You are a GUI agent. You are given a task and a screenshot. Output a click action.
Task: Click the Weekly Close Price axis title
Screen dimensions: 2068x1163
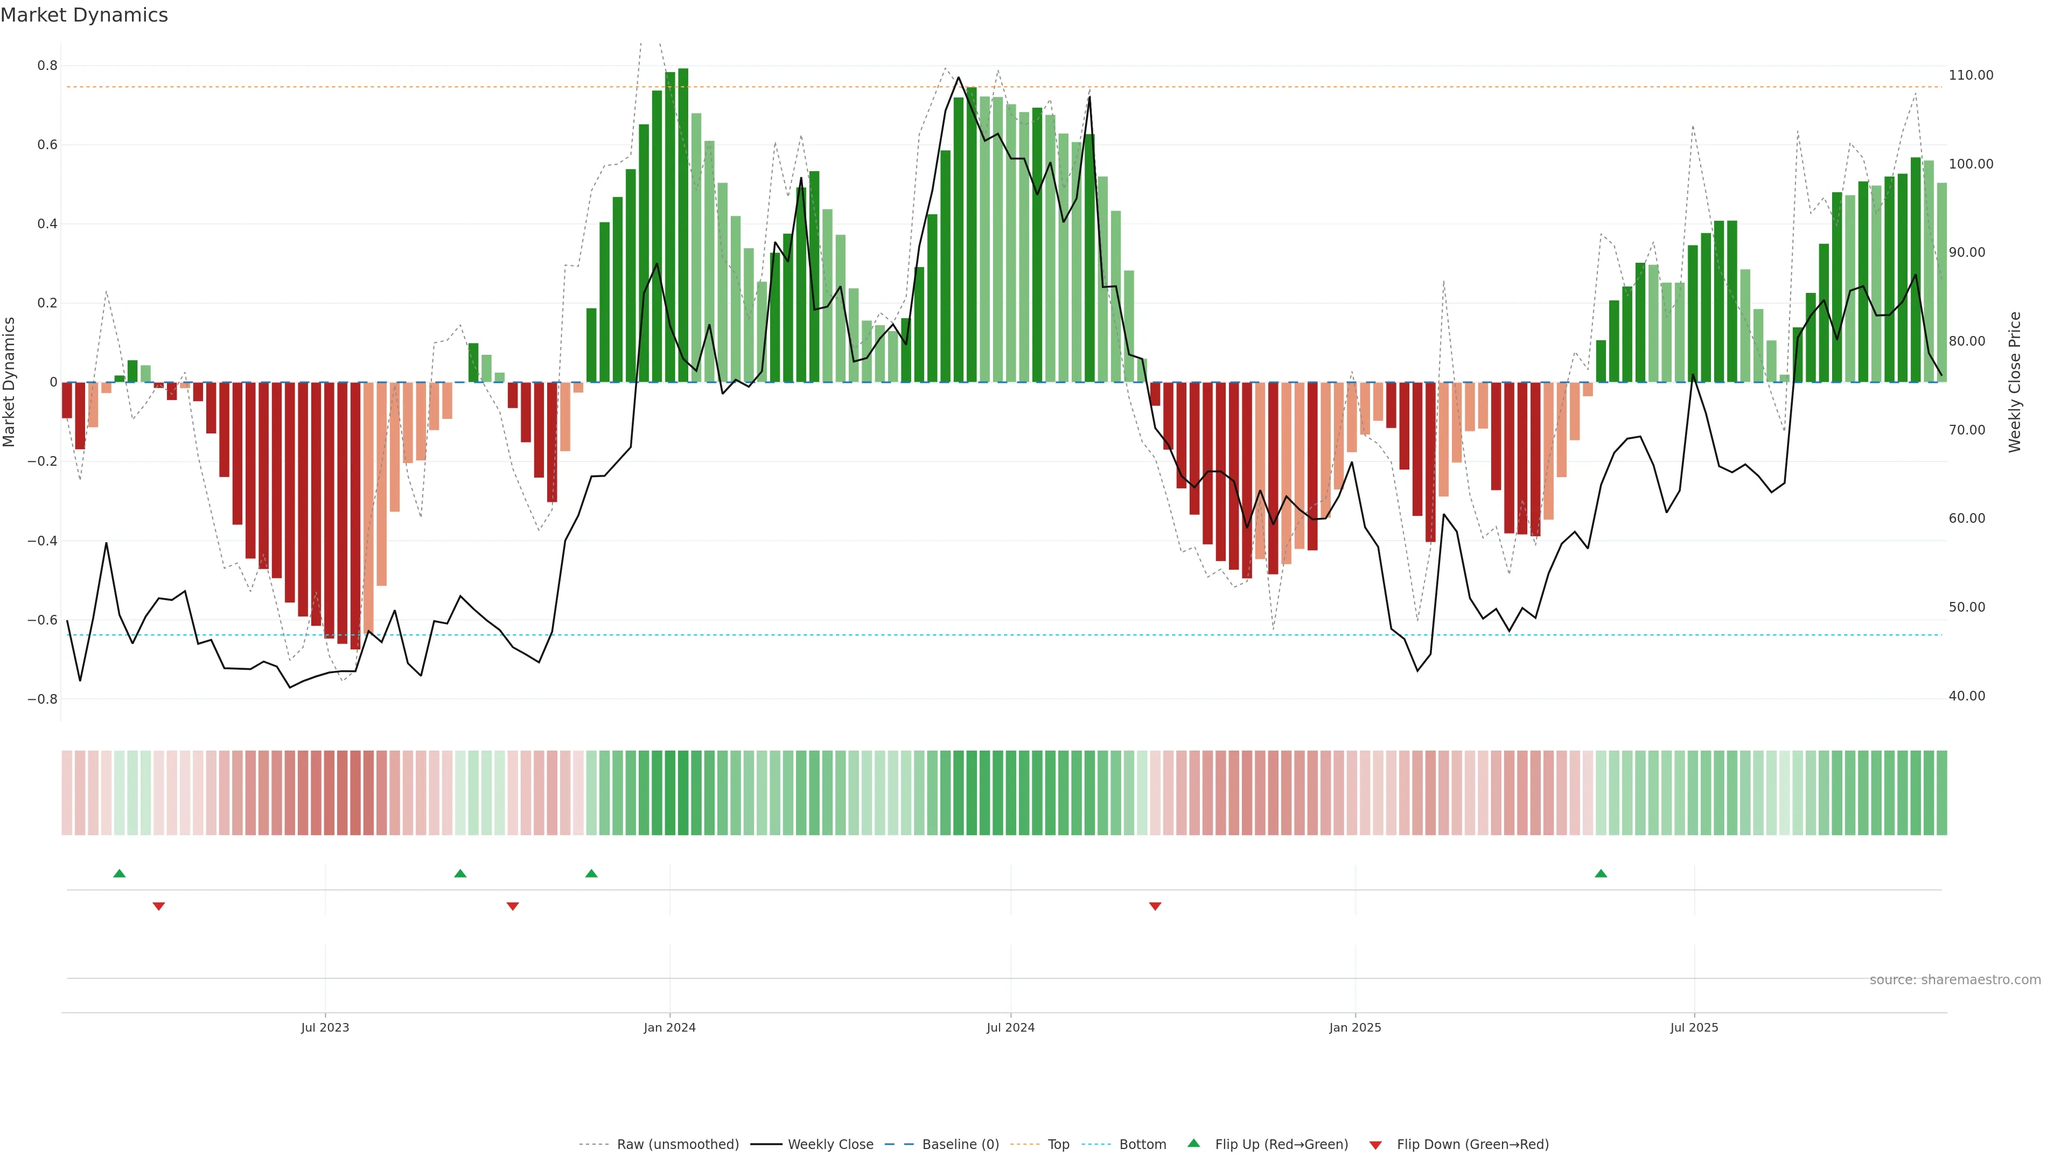coord(2015,382)
